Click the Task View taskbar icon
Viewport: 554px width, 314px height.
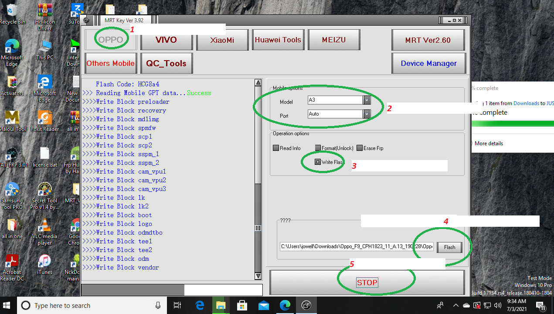pos(177,305)
